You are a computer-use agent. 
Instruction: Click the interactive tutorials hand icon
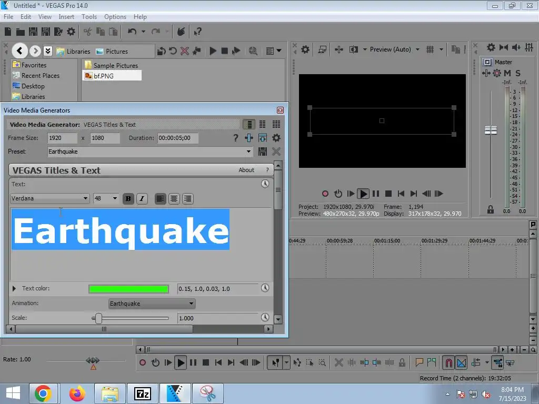point(181,32)
